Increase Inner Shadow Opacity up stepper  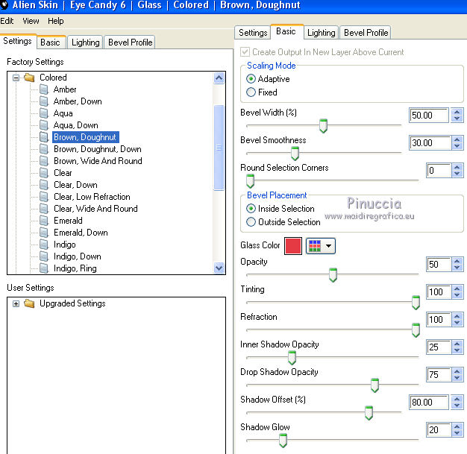click(x=457, y=344)
